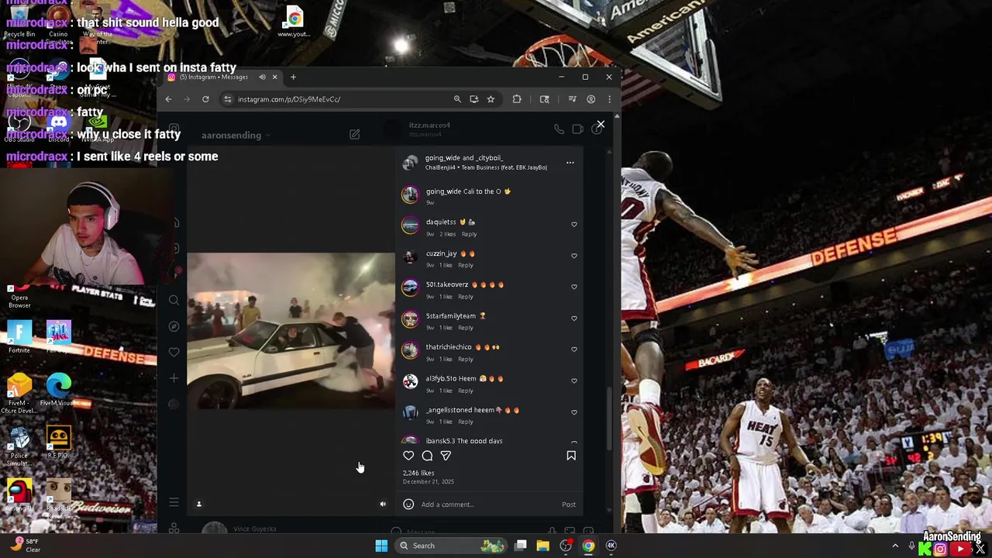Like cuzzin_jay comment
992x558 pixels.
574,256
